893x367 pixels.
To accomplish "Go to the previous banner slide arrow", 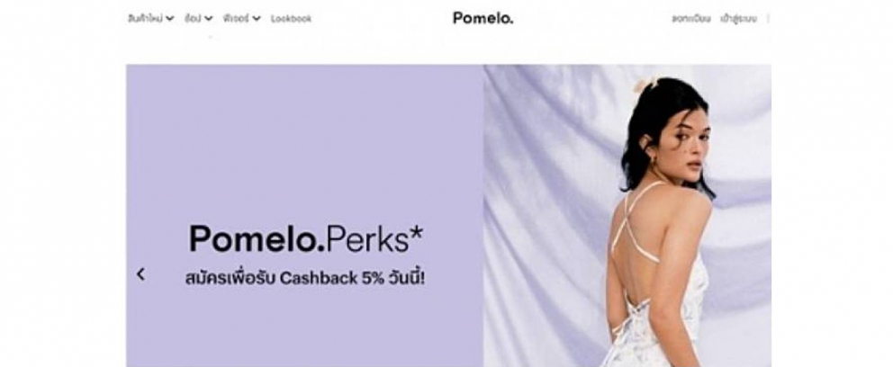I will tap(140, 274).
